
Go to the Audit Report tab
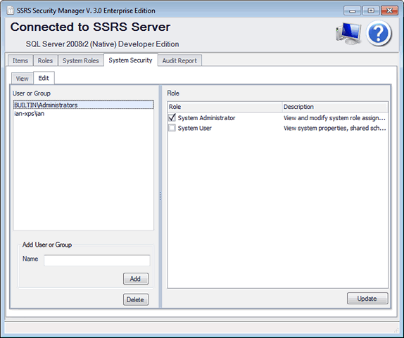click(179, 60)
